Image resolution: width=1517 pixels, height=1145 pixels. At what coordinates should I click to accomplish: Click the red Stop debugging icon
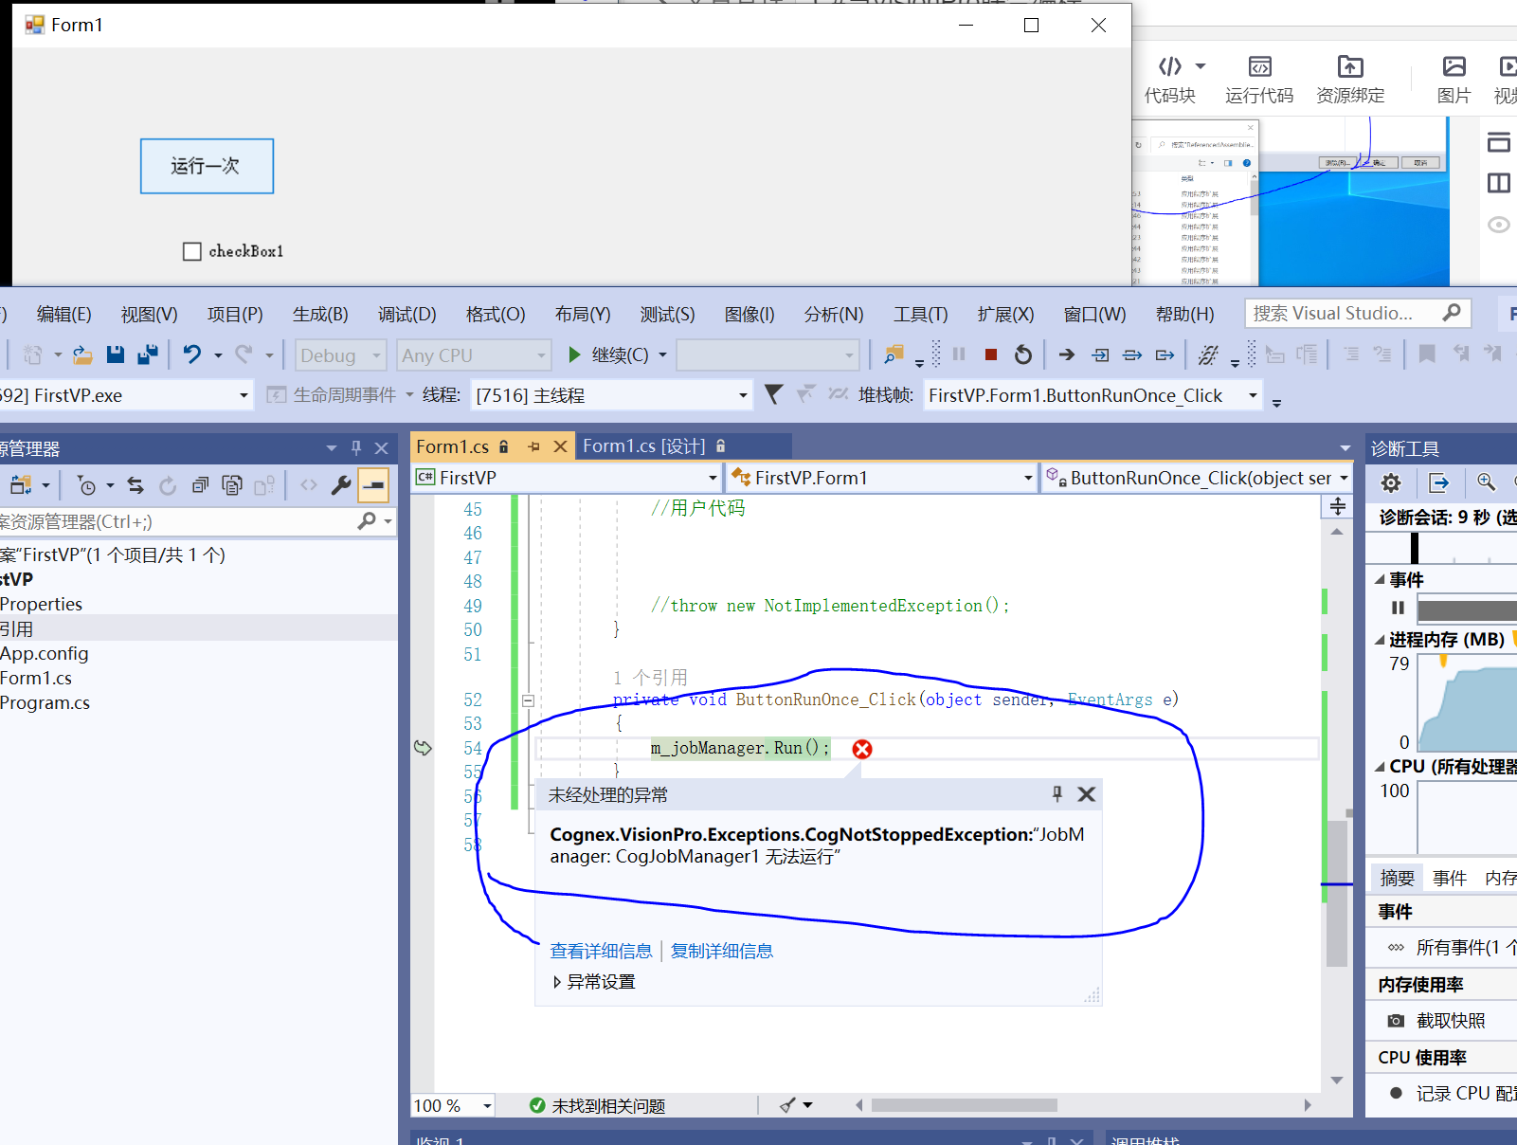(991, 354)
